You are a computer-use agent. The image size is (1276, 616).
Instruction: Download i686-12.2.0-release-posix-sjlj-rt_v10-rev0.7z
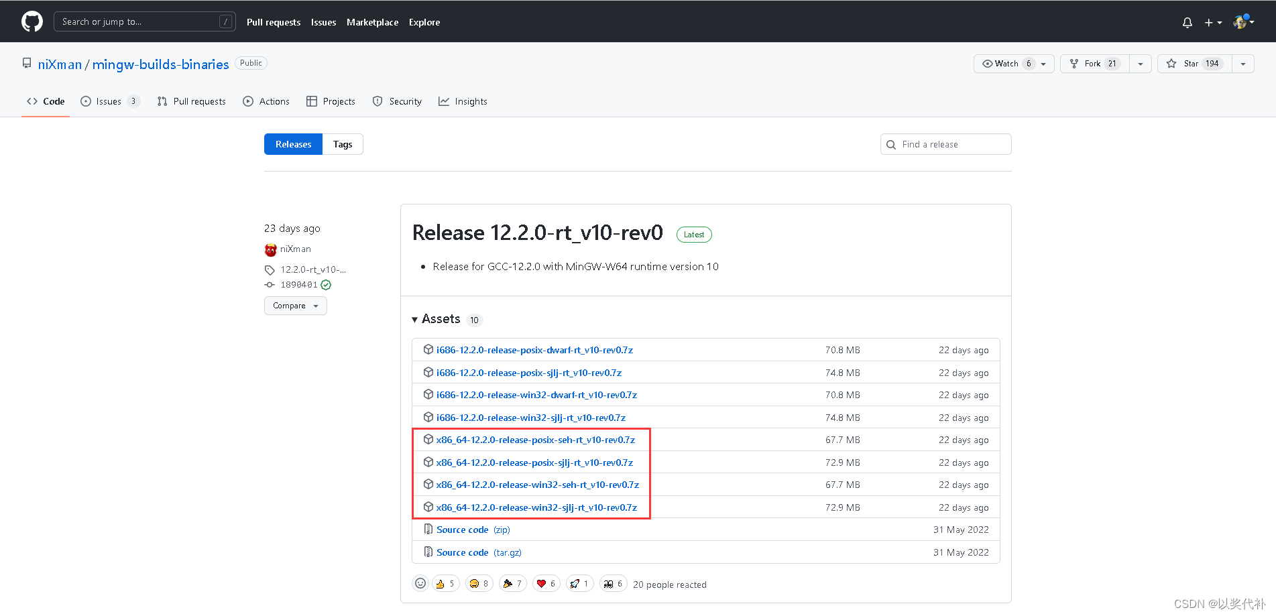(x=529, y=373)
